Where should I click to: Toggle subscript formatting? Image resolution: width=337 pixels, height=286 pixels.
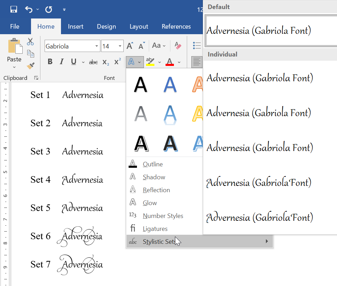[x=106, y=62]
